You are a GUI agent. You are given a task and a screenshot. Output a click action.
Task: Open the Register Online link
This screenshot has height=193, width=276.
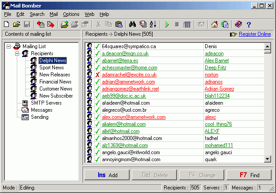click(255, 34)
